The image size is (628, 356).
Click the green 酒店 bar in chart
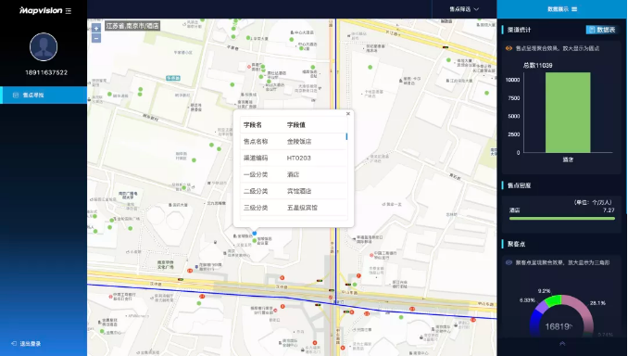point(568,112)
